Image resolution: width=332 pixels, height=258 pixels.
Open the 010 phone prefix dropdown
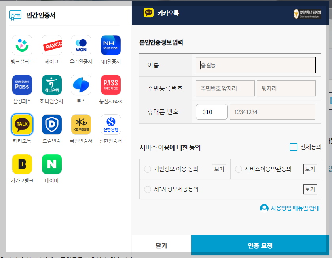coord(212,112)
